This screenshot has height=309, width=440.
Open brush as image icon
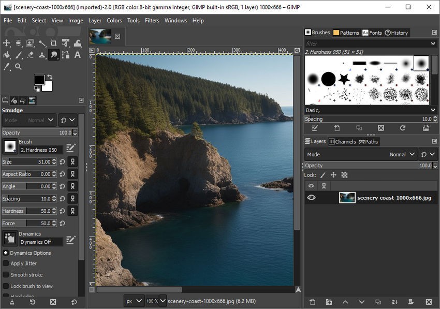tap(426, 128)
